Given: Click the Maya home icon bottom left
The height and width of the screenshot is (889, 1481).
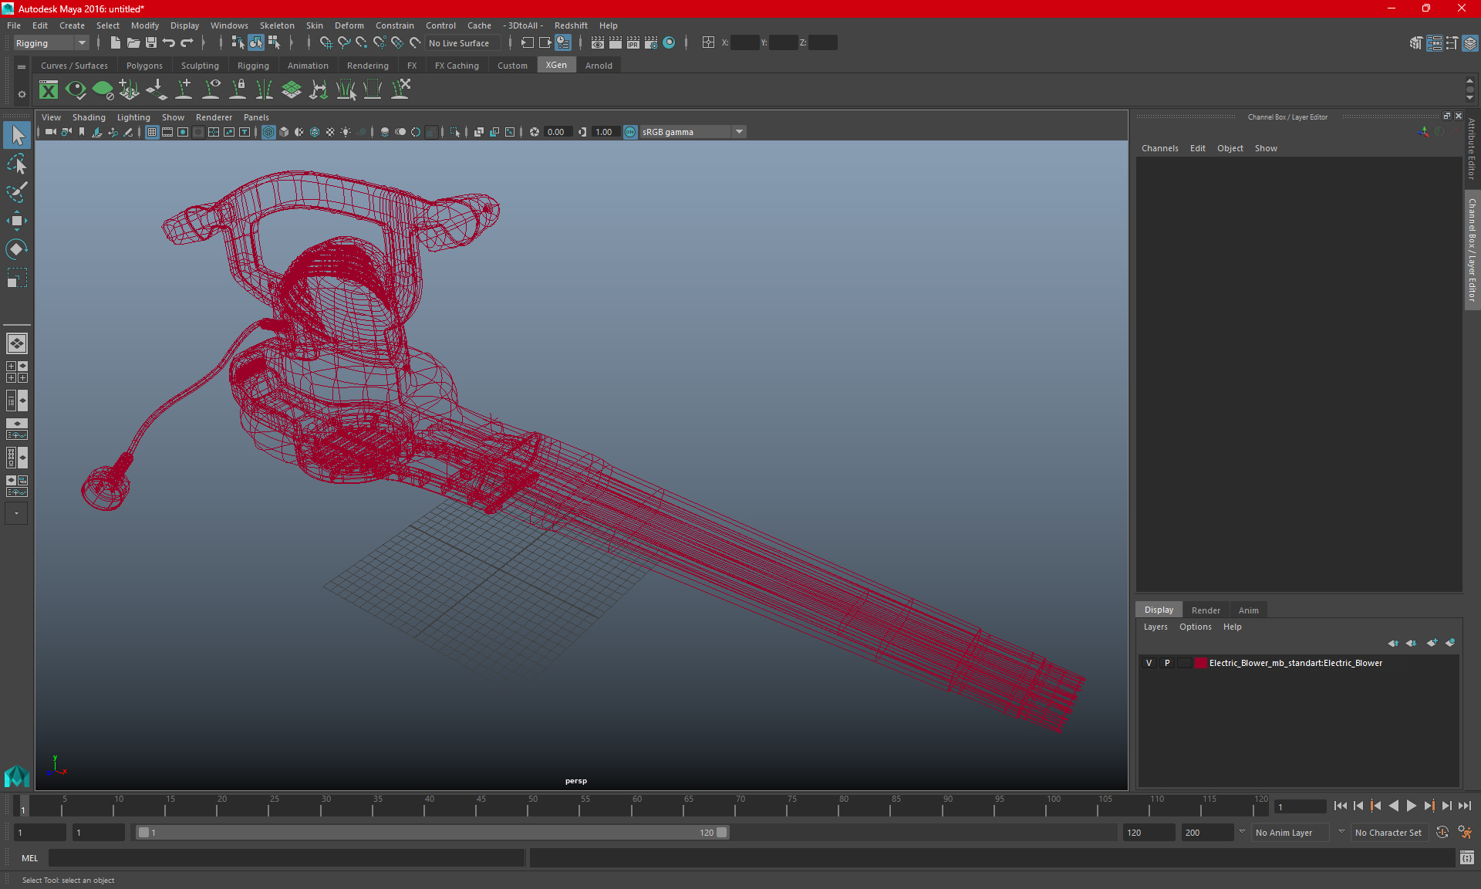Looking at the screenshot, I should coord(17,775).
